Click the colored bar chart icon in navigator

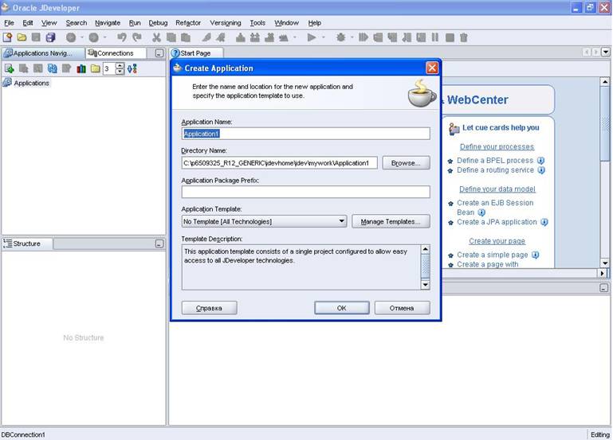coord(81,68)
